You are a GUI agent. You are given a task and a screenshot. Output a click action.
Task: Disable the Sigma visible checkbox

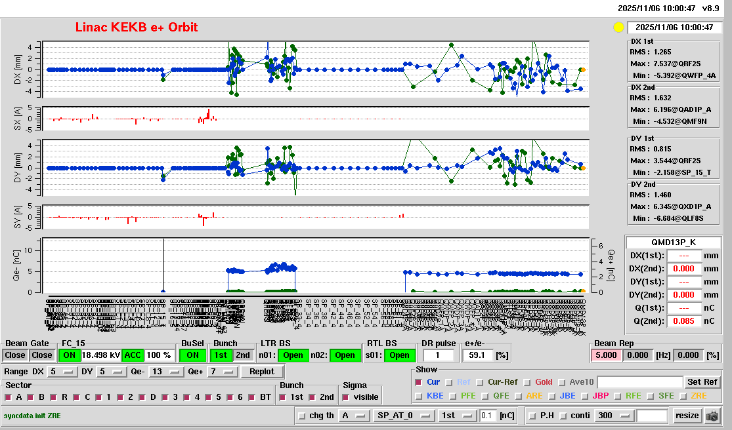coord(346,397)
